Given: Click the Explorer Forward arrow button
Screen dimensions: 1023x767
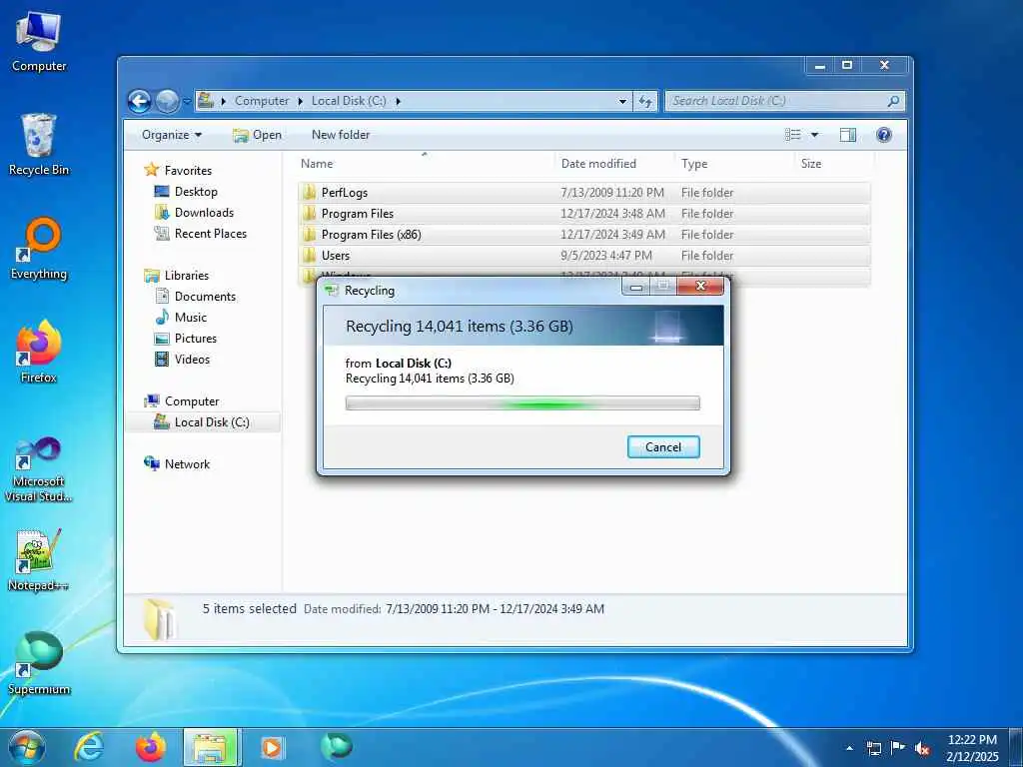Looking at the screenshot, I should (168, 101).
